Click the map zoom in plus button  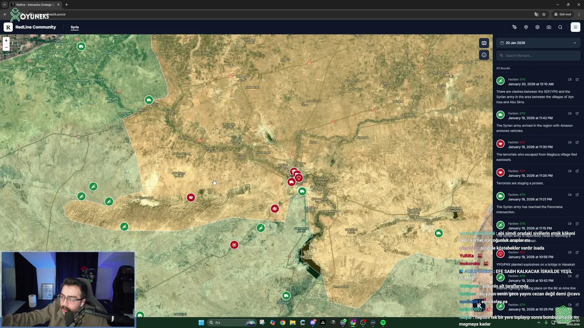(x=6, y=41)
